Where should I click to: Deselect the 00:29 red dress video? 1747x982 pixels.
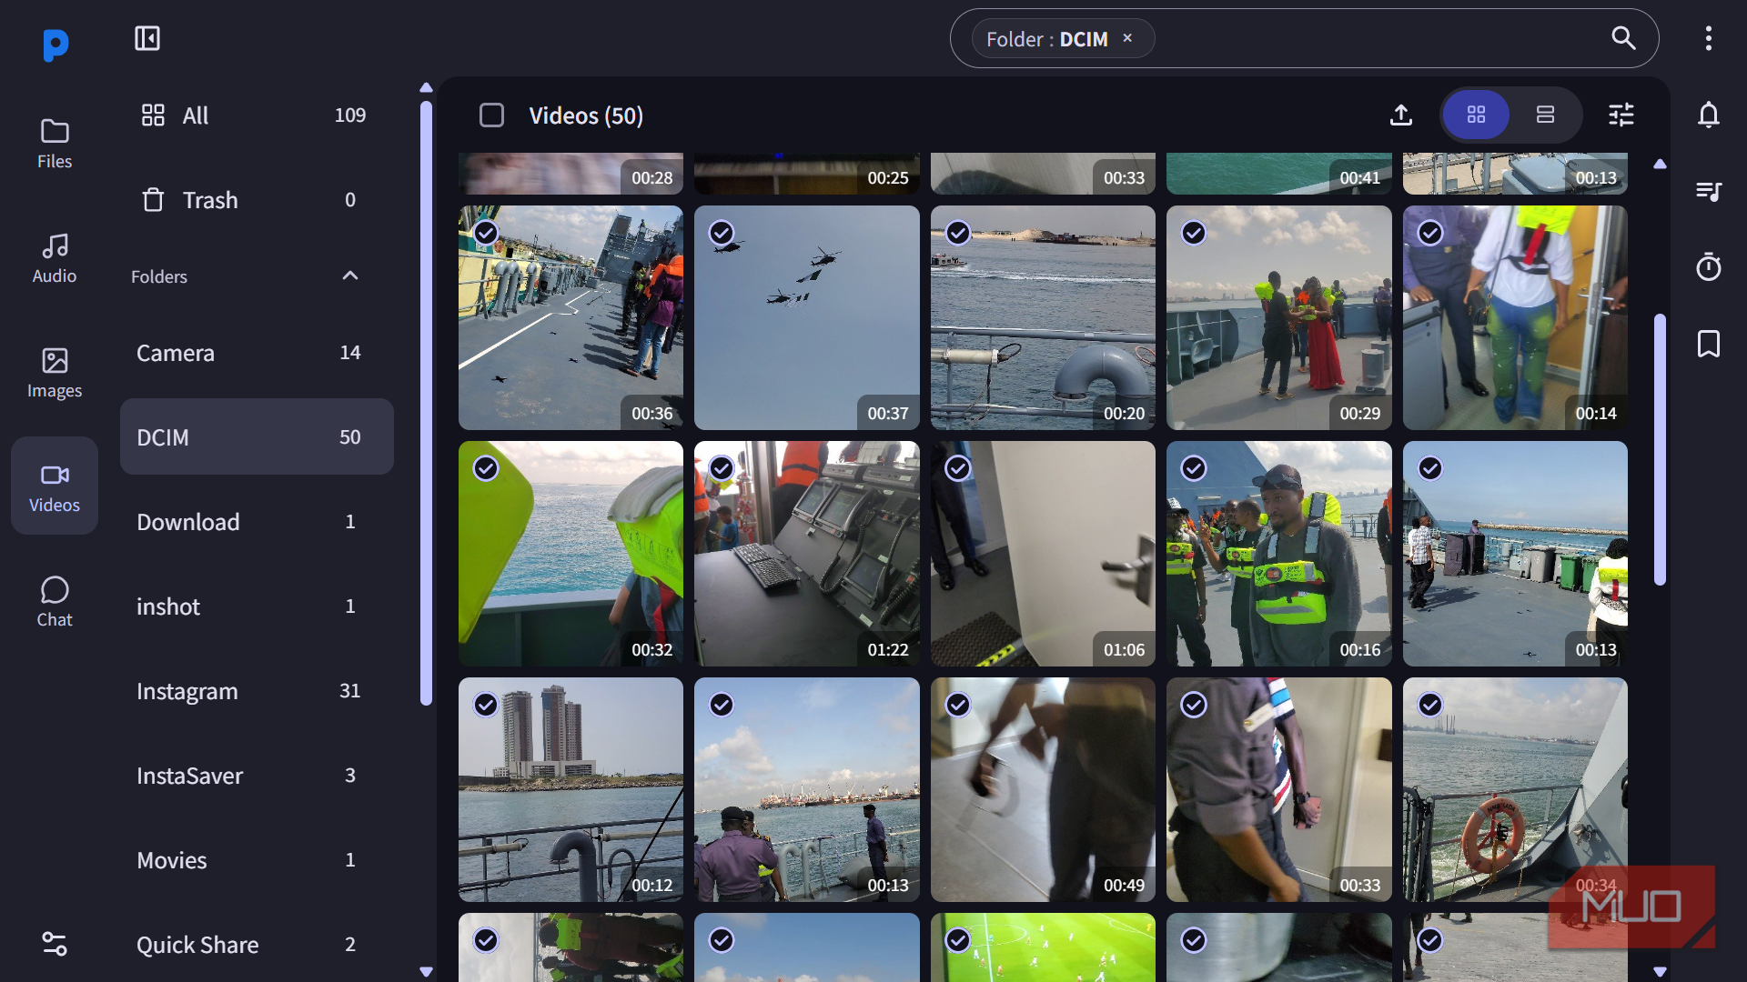click(1194, 233)
